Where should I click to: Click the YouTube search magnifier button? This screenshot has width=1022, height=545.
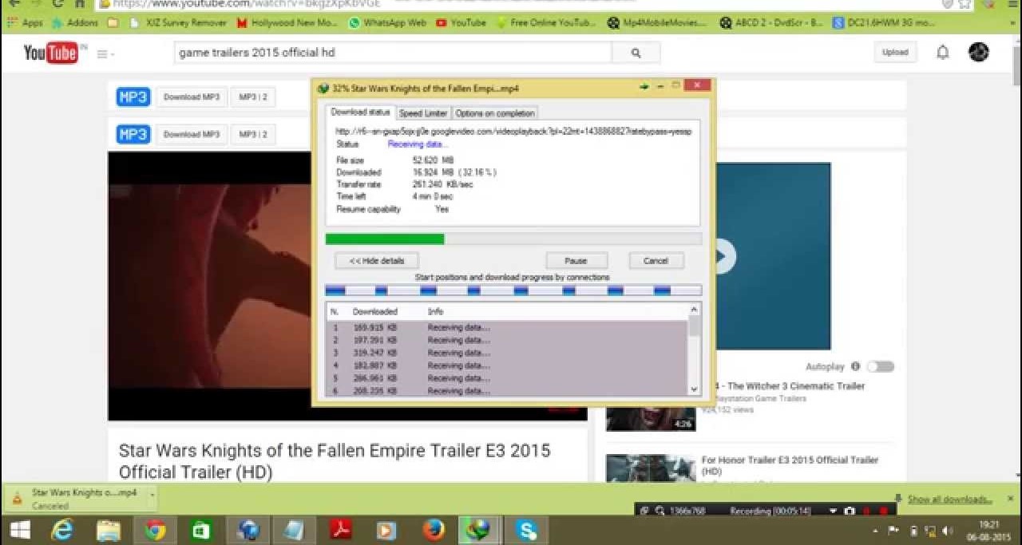[x=636, y=53]
